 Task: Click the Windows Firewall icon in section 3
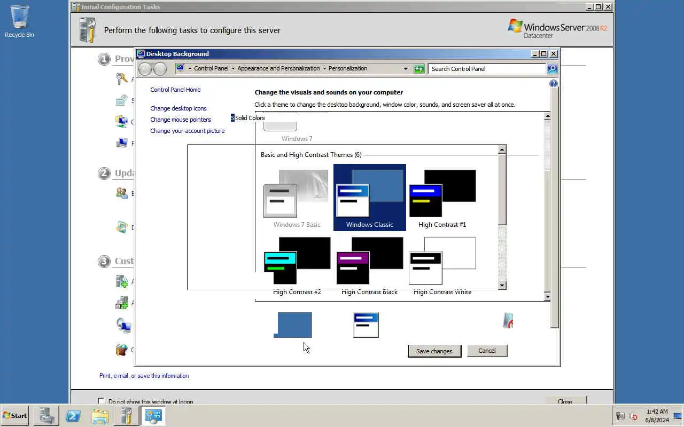click(122, 350)
